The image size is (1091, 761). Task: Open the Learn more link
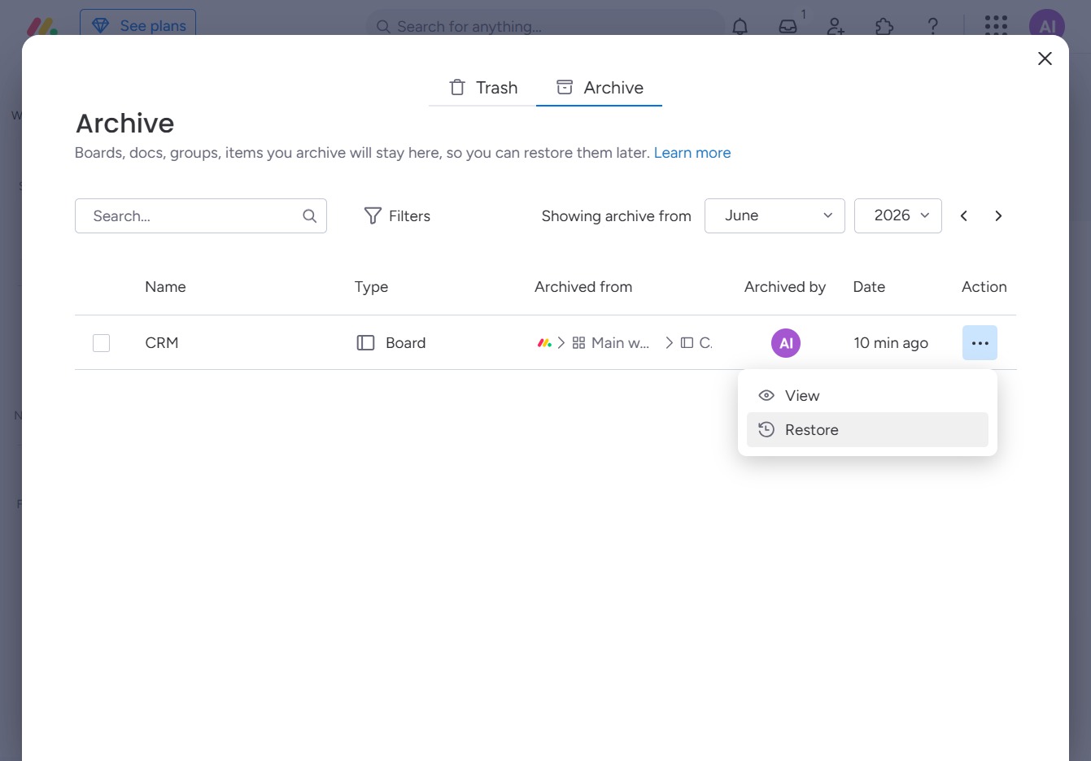click(692, 153)
